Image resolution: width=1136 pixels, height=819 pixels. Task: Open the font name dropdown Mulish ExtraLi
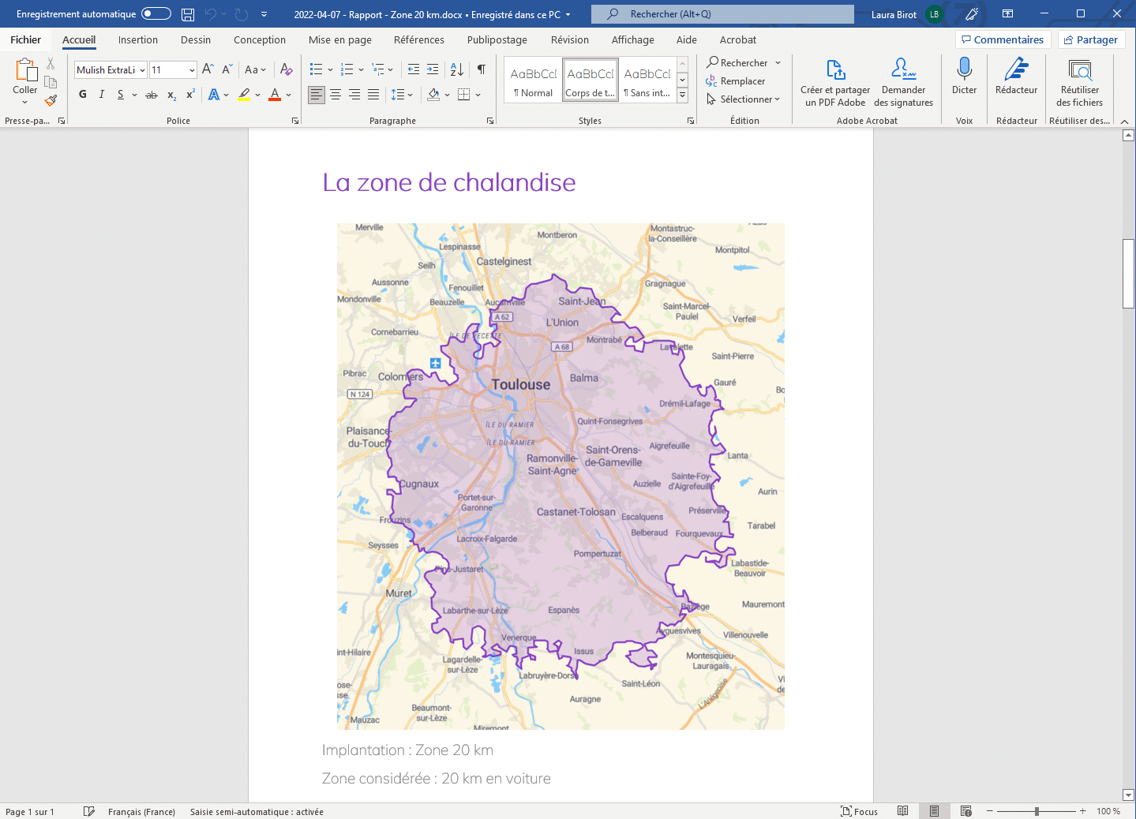(x=142, y=70)
